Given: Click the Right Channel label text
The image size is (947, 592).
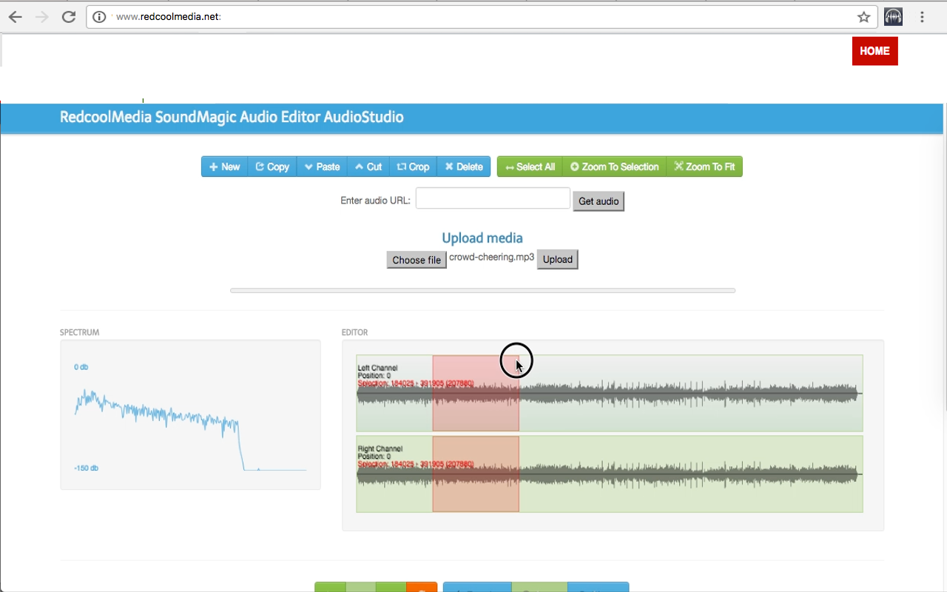Looking at the screenshot, I should (x=380, y=448).
